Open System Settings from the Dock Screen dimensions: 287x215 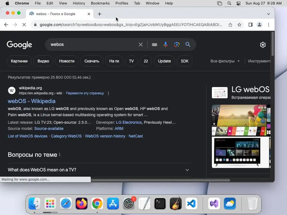(x=129, y=204)
